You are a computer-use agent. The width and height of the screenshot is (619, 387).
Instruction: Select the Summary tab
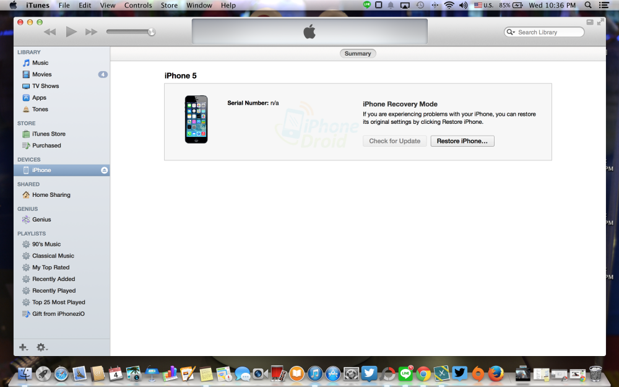coord(358,54)
